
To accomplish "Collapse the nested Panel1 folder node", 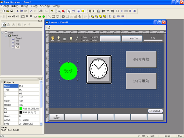I will (6, 35).
